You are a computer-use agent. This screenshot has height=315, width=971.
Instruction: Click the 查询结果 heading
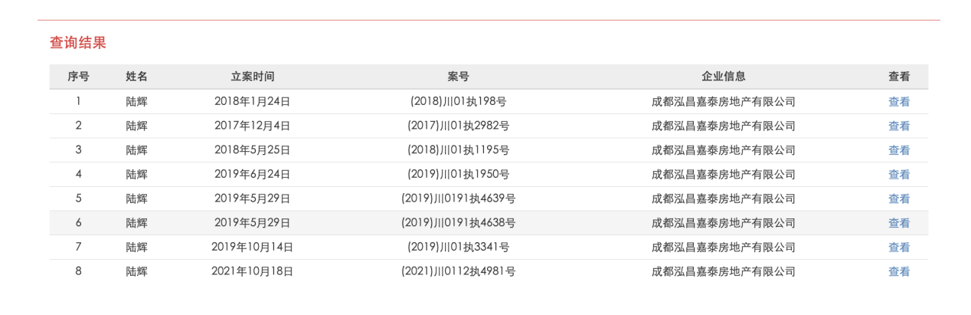pos(78,43)
